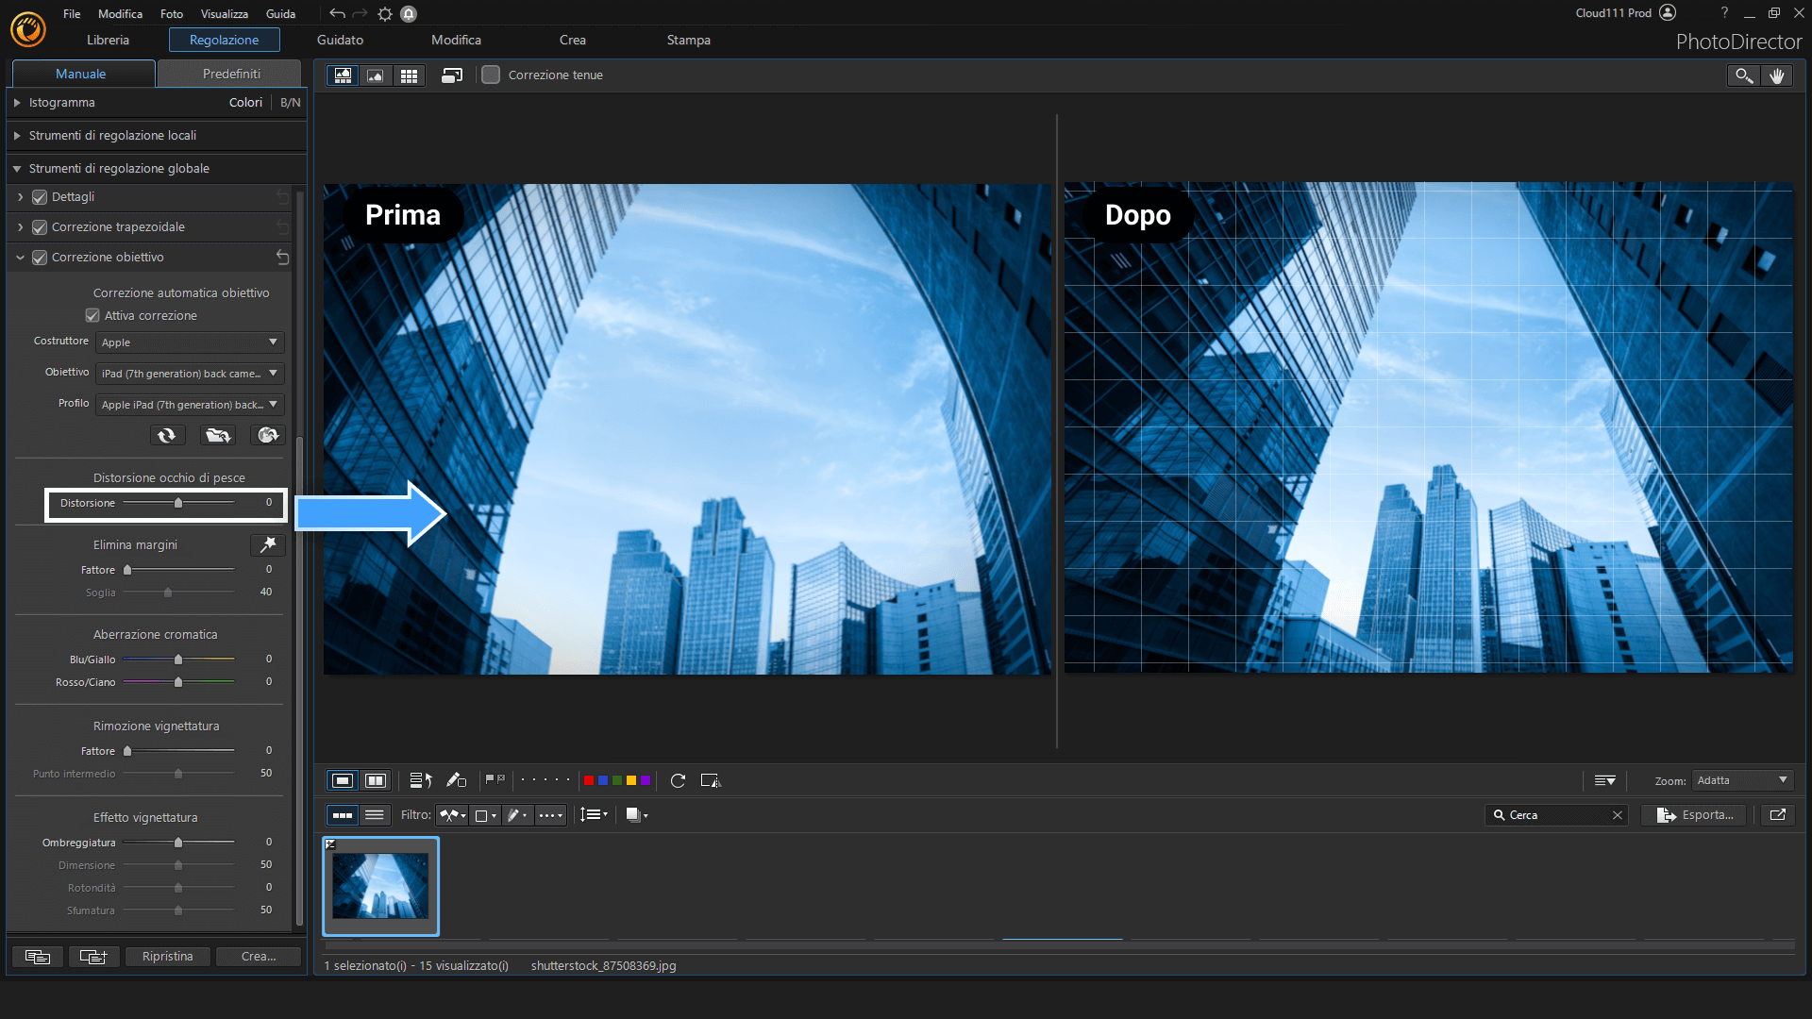Select the star rating filter icon
Screen dimensions: 1812x1019
(551, 815)
